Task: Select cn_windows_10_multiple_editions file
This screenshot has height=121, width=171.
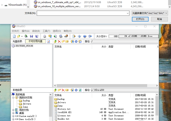Action: pos(59,6)
